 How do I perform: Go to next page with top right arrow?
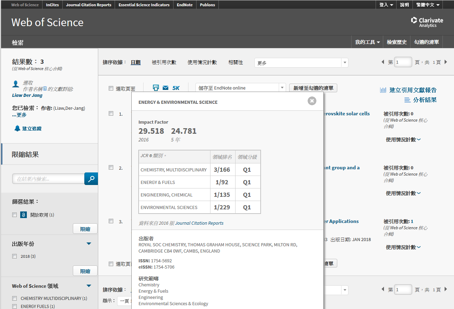446,62
